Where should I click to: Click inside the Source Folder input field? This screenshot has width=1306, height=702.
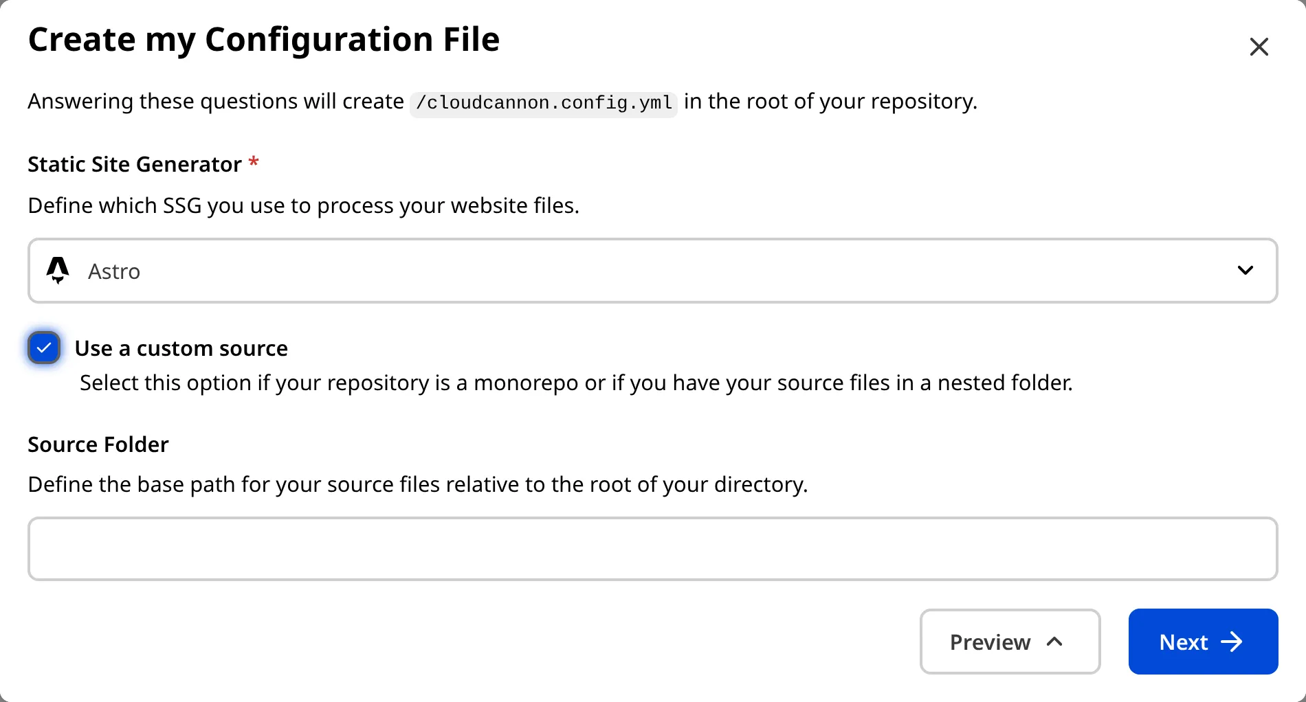pos(652,548)
